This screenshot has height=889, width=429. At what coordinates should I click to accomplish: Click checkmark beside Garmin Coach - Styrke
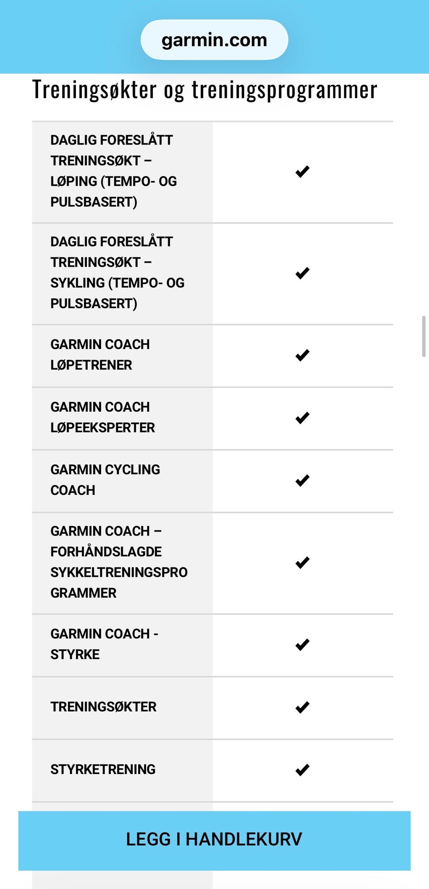click(303, 645)
